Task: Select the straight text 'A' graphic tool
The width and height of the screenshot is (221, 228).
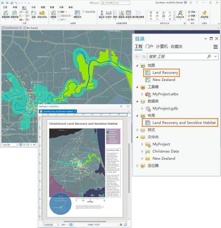Action: pyautogui.click(x=164, y=13)
